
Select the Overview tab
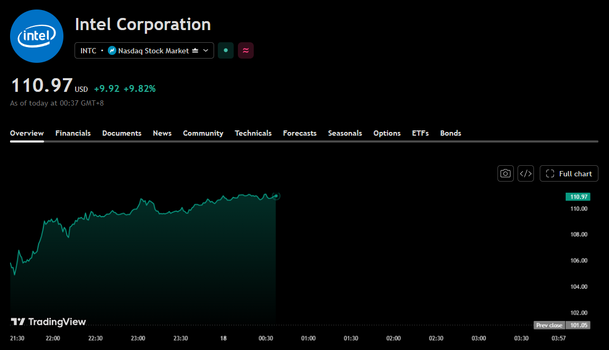[x=27, y=133]
